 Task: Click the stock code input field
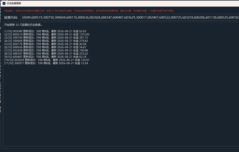pos(130,18)
